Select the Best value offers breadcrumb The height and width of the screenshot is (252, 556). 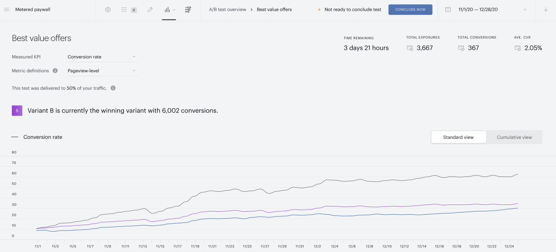[274, 10]
